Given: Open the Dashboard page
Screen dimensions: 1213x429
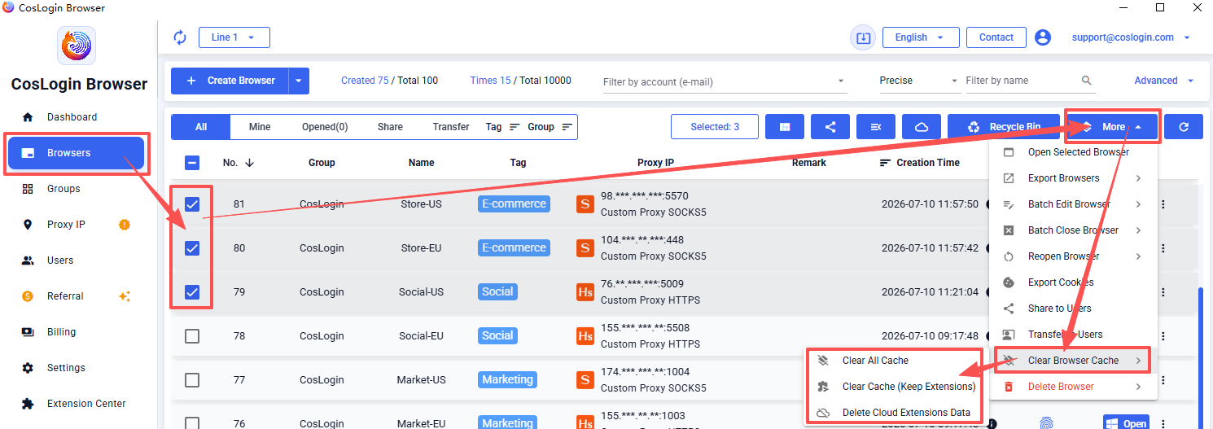Looking at the screenshot, I should pos(72,117).
